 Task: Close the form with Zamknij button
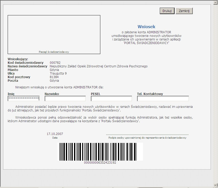click(x=184, y=11)
